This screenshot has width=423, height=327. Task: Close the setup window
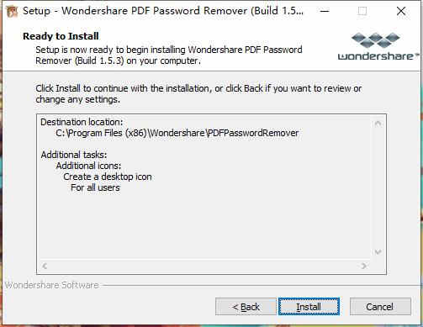coord(401,11)
